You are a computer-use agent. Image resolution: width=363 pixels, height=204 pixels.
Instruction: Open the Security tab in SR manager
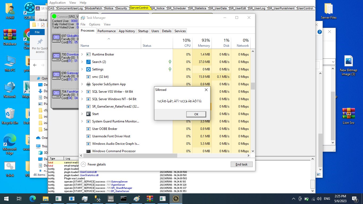pyautogui.click(x=122, y=8)
